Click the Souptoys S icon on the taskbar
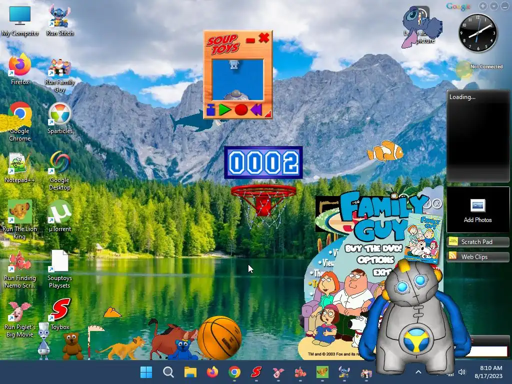 pos(256,372)
